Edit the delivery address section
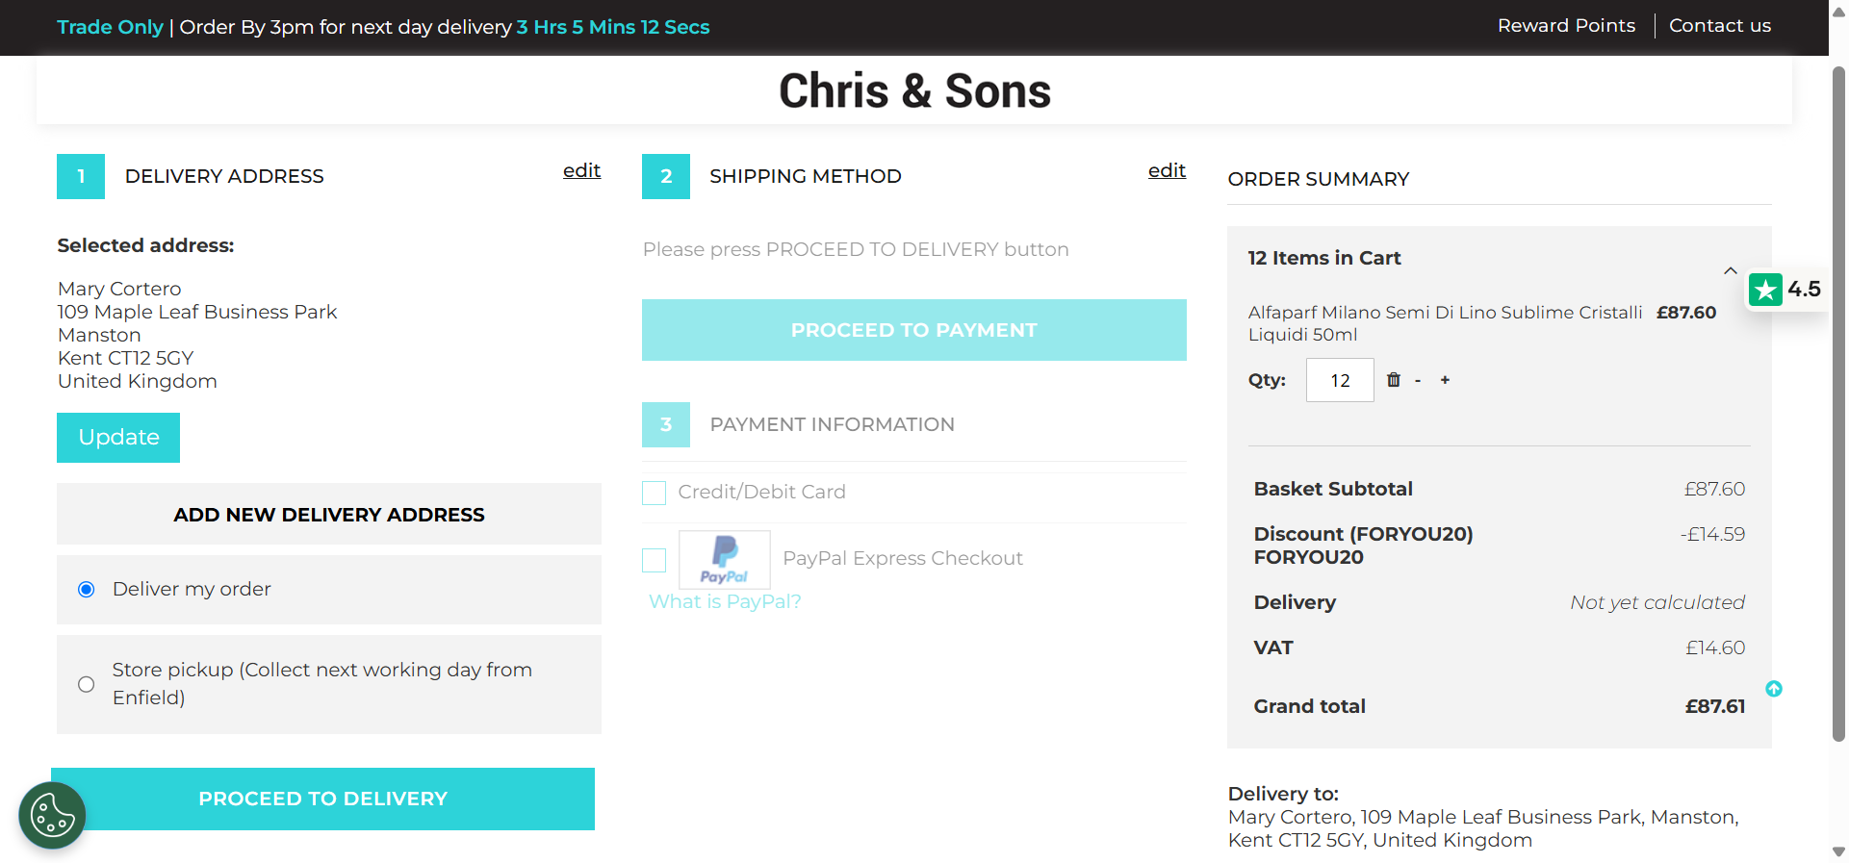 [x=581, y=170]
